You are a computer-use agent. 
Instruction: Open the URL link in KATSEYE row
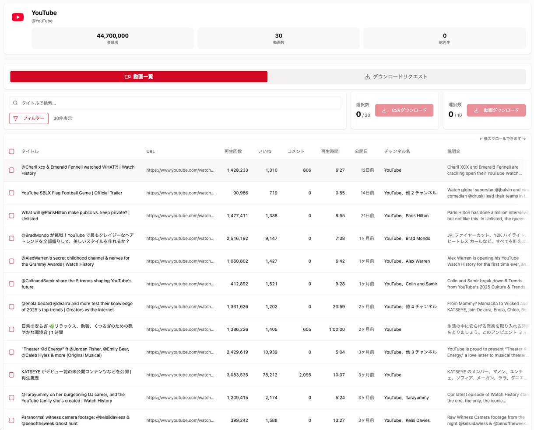[x=180, y=375]
